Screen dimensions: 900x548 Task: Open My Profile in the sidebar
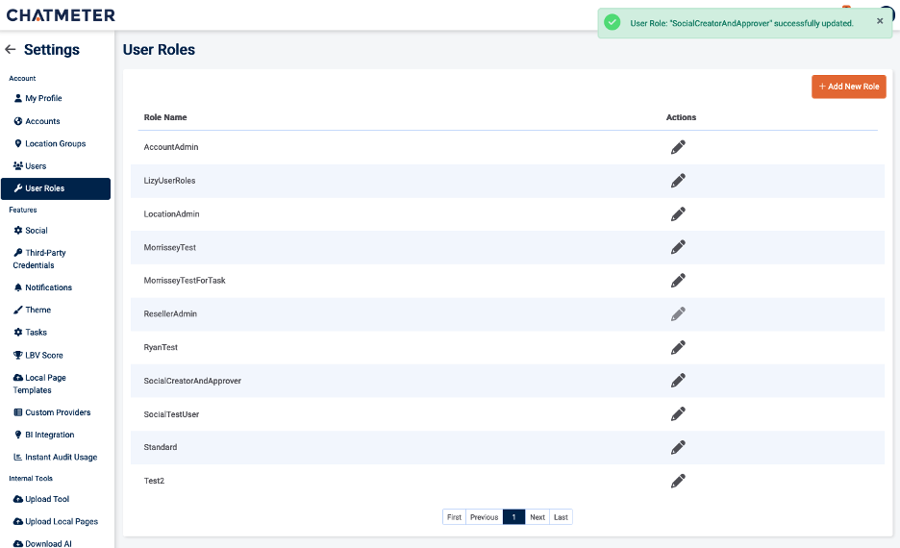43,98
